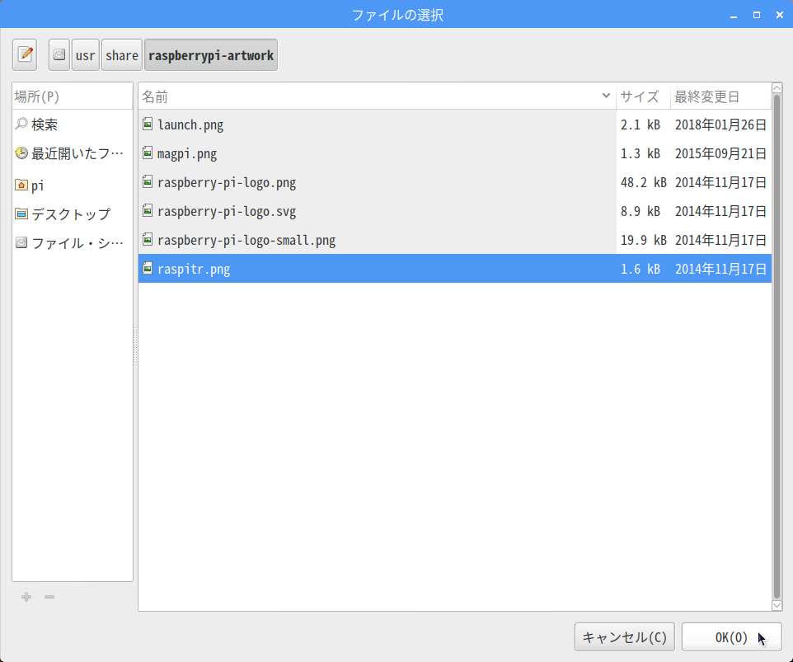Click the image file icon beside launch.png
Viewport: 793px width, 662px height.
[x=148, y=124]
